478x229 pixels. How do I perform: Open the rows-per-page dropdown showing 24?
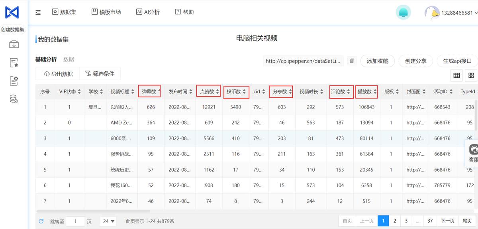(108, 221)
